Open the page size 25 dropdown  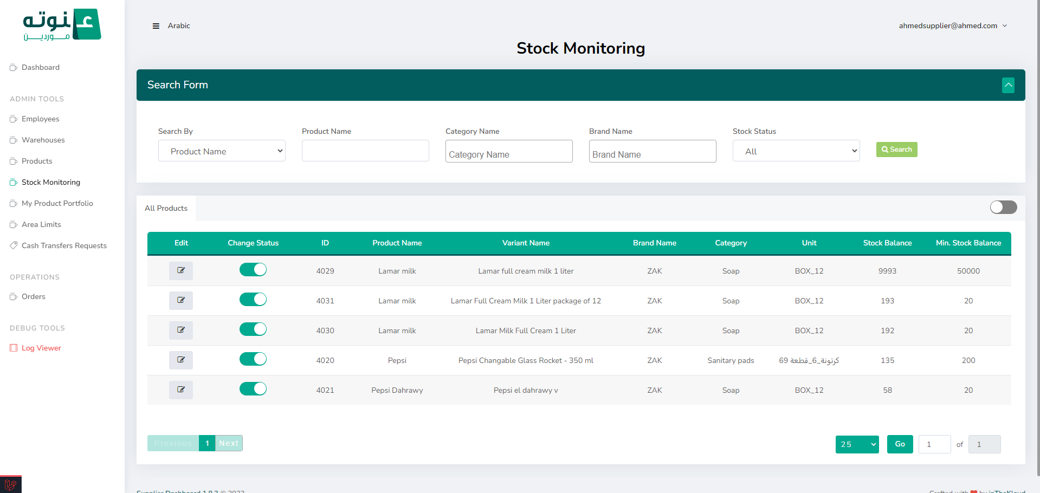tap(857, 444)
